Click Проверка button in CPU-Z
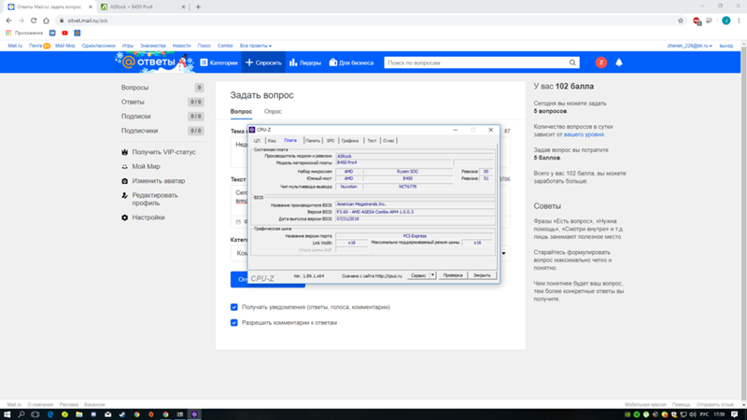747x420 pixels. [x=453, y=275]
